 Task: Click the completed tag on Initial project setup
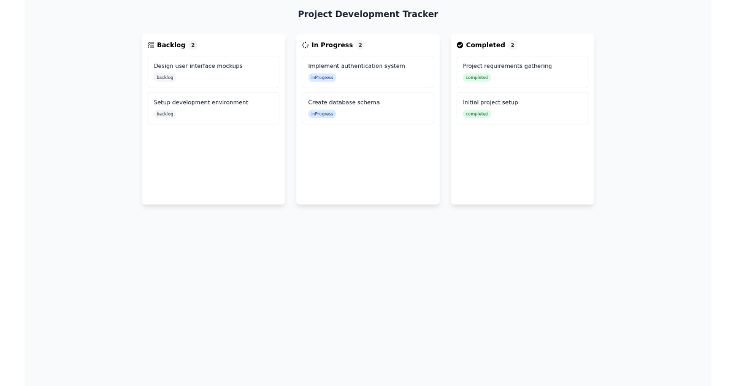(x=477, y=114)
